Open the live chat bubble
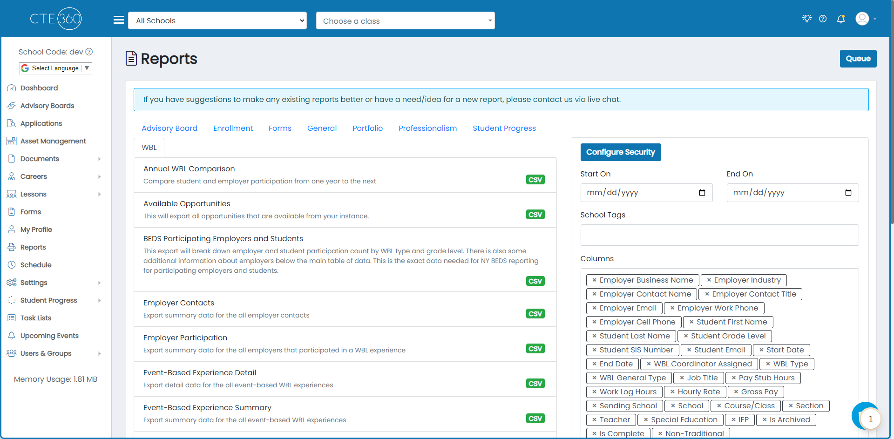The image size is (894, 439). [866, 416]
